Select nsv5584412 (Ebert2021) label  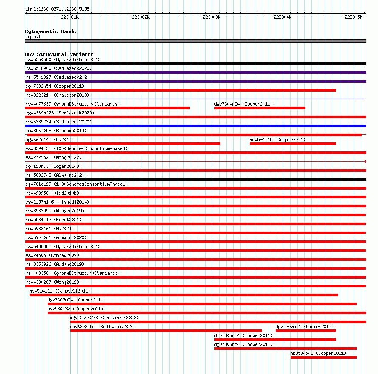(54, 220)
